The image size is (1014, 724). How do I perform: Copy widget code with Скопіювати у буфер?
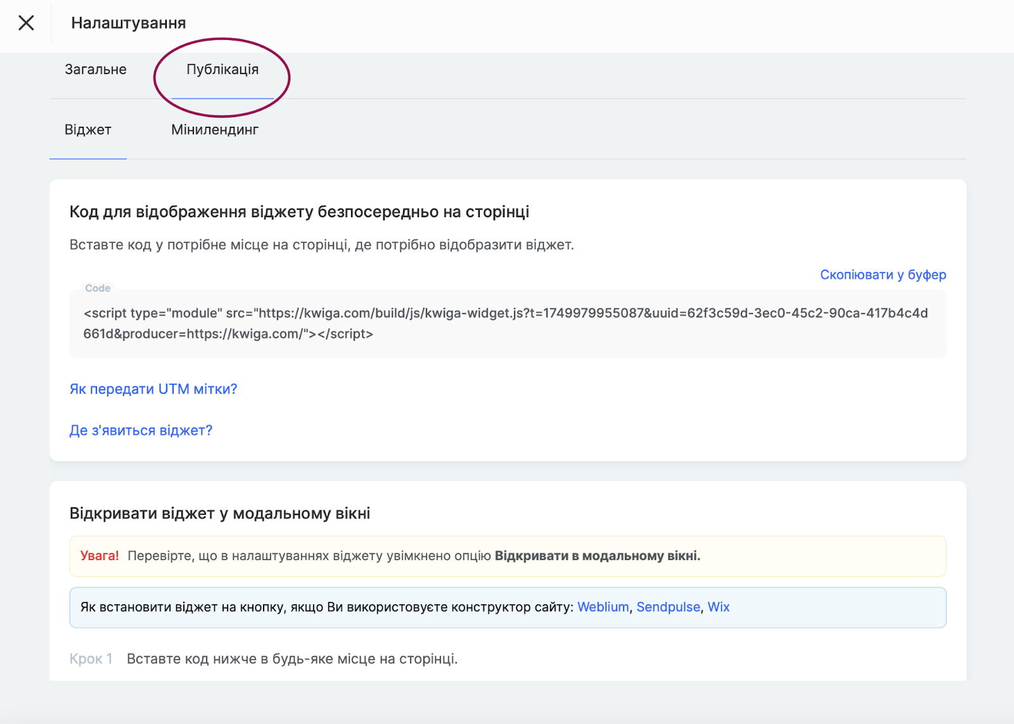tap(883, 274)
